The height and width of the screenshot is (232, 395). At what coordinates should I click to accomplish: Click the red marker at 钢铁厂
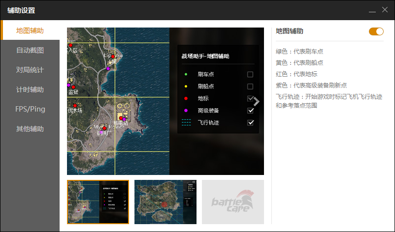pos(104,128)
